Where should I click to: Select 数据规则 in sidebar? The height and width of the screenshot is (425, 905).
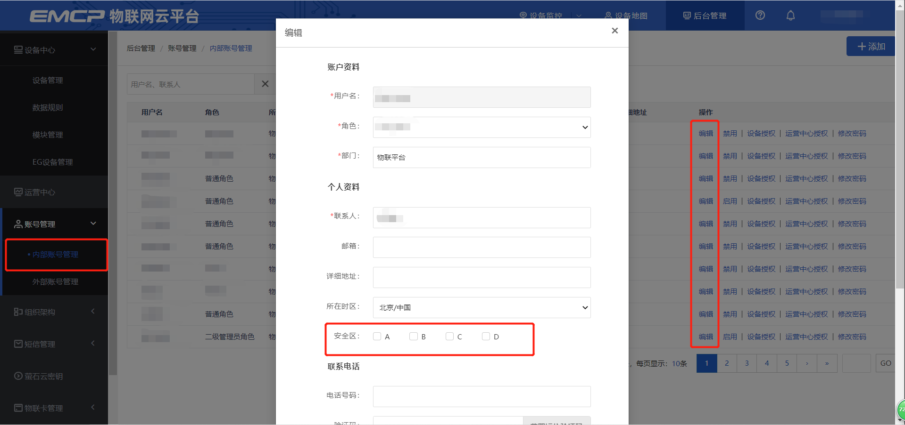point(48,107)
